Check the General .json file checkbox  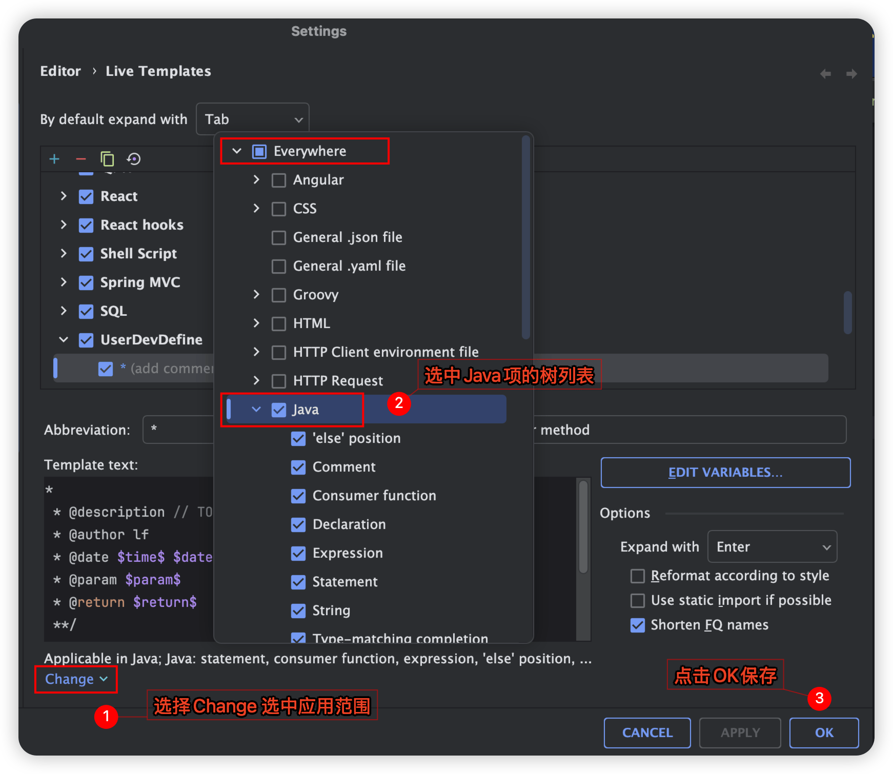279,238
